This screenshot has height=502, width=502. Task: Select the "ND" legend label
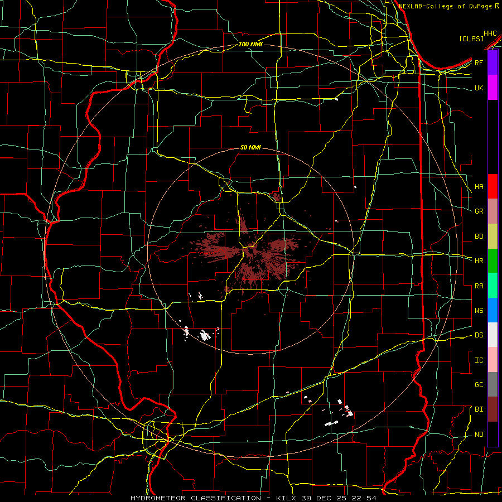[x=479, y=435]
